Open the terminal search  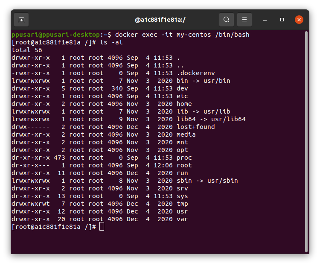click(x=226, y=20)
